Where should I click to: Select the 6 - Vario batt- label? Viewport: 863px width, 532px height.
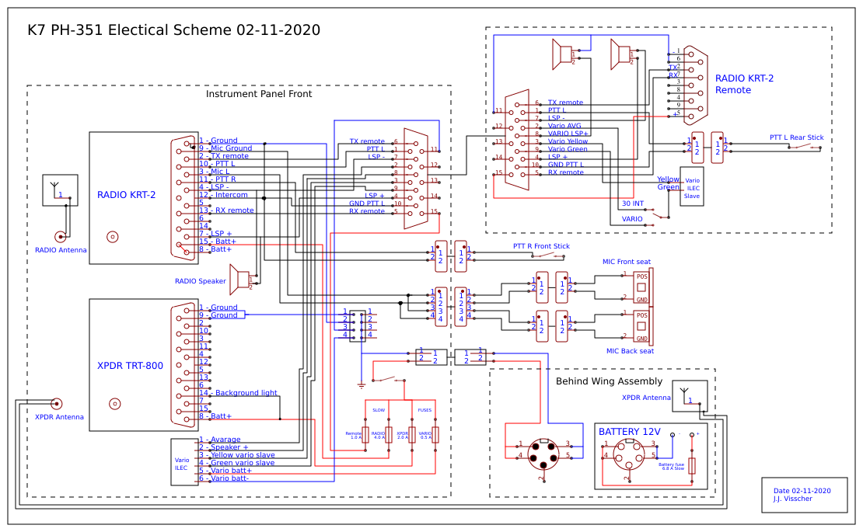point(225,478)
